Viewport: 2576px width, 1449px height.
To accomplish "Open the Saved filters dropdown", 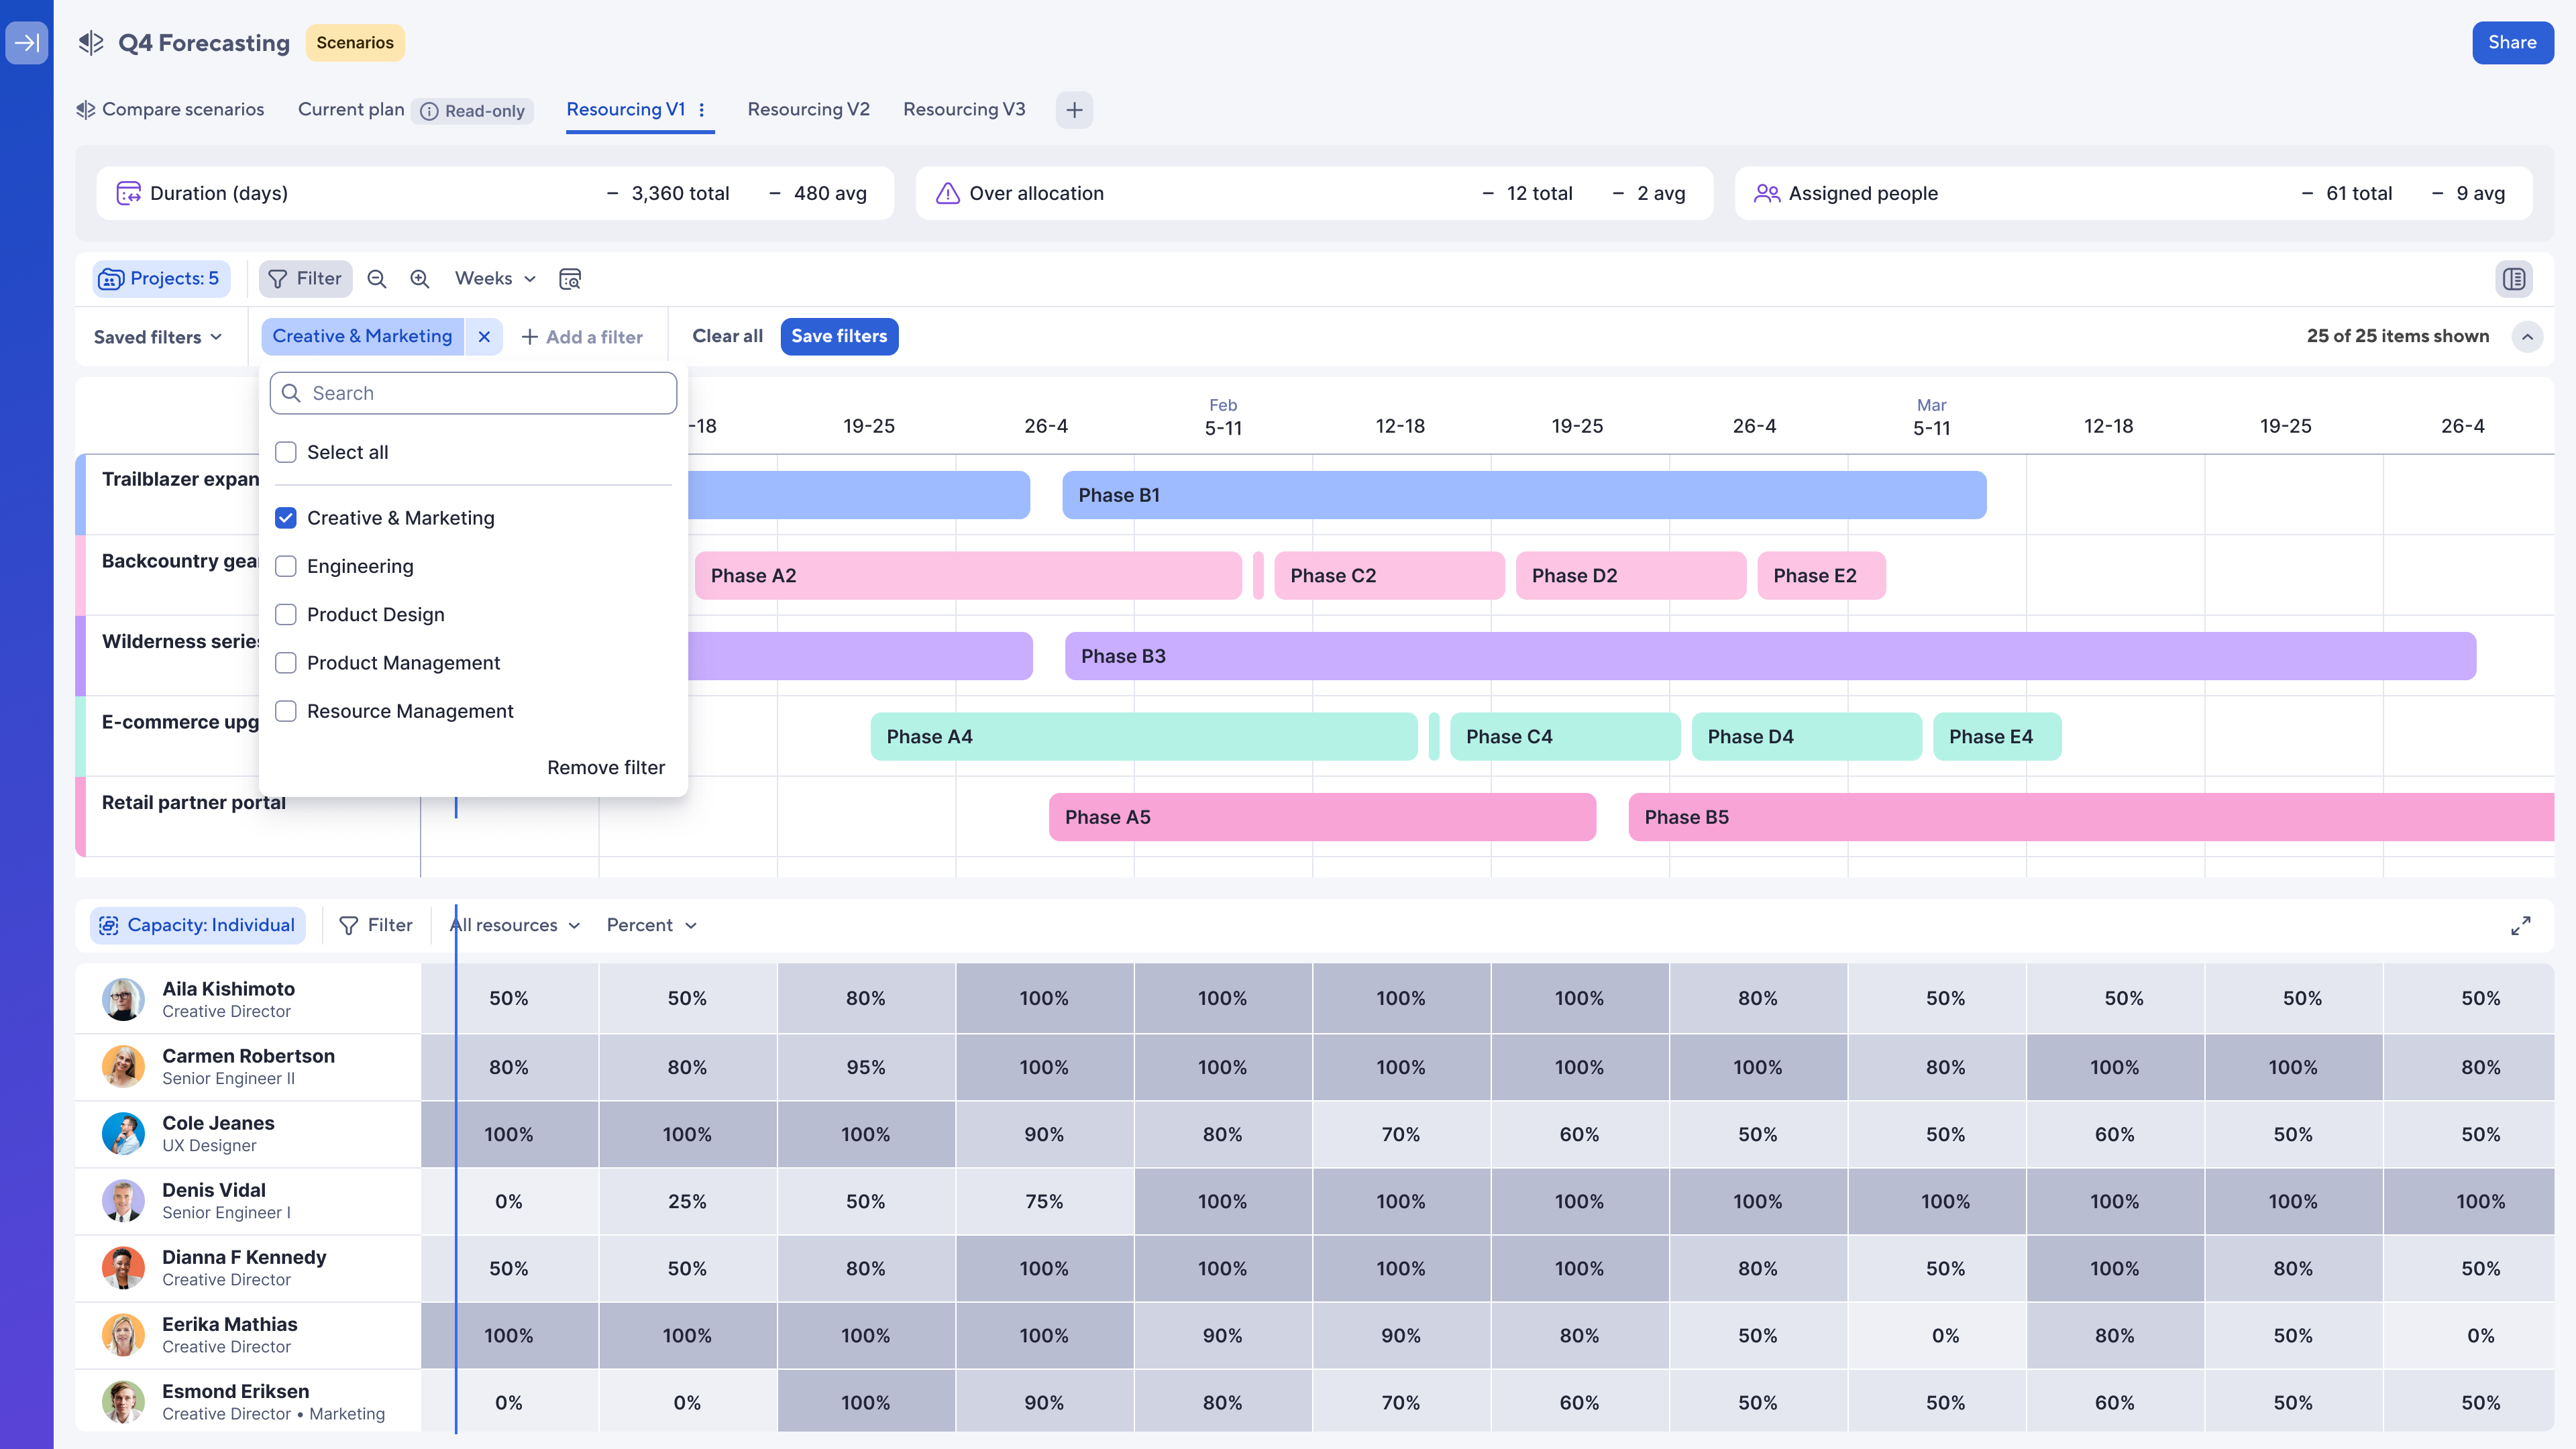I will tap(156, 336).
